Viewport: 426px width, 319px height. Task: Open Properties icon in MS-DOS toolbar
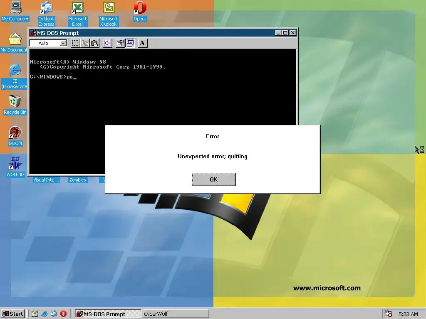coord(120,43)
